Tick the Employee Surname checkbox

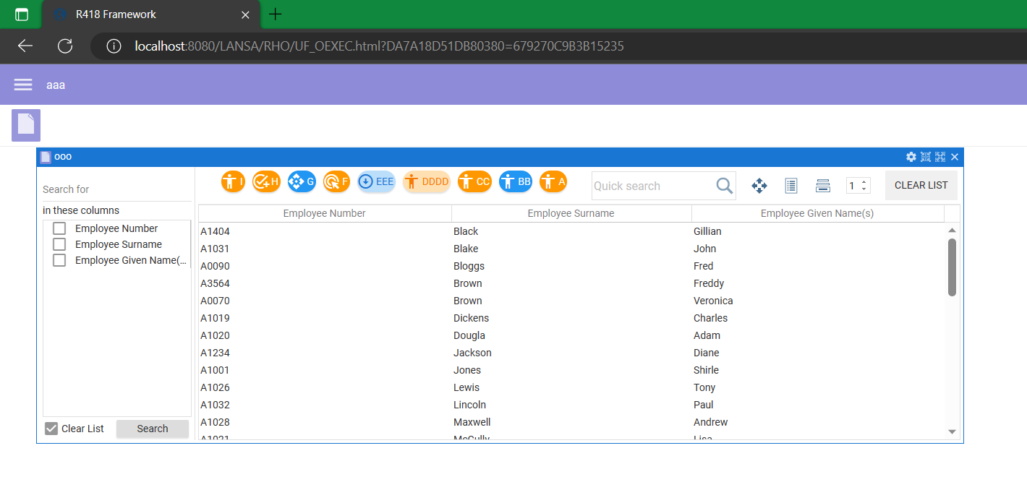click(59, 244)
